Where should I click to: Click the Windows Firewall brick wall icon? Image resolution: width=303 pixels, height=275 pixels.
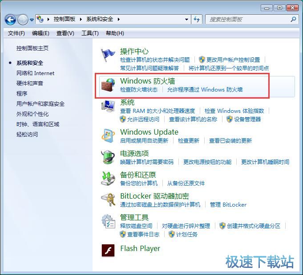[108, 85]
